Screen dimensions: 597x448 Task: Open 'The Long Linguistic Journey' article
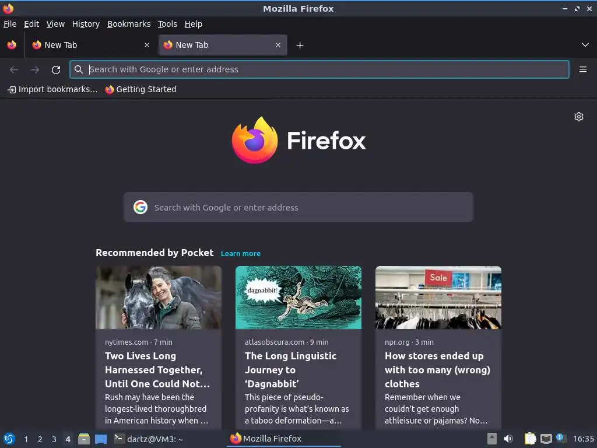tap(290, 369)
